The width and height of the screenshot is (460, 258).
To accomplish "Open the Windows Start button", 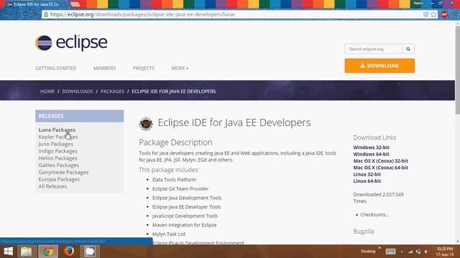I will click(x=8, y=252).
